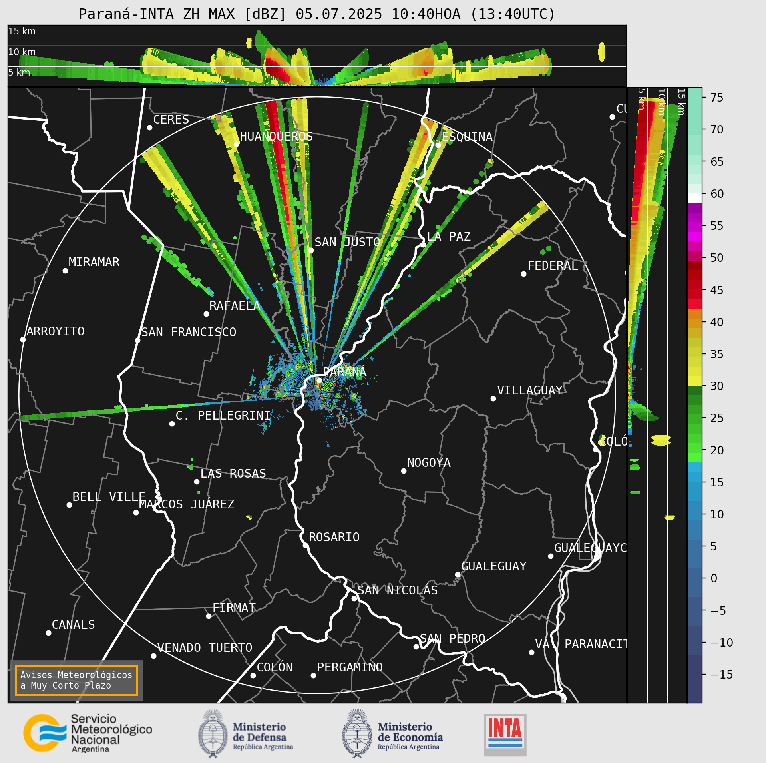This screenshot has height=763, width=766.
Task: Click the Ministerio de Economía emblem
Action: [x=357, y=733]
